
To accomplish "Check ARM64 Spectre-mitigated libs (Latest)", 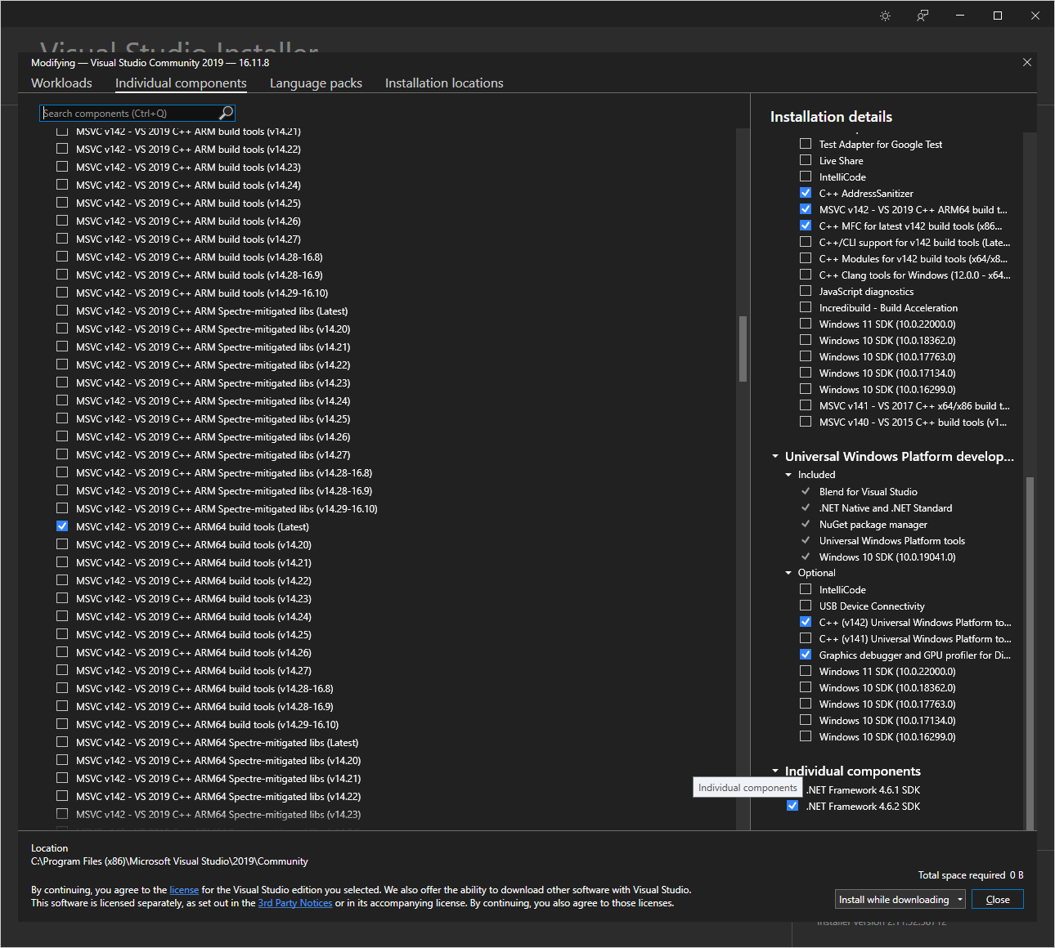I will [x=62, y=742].
